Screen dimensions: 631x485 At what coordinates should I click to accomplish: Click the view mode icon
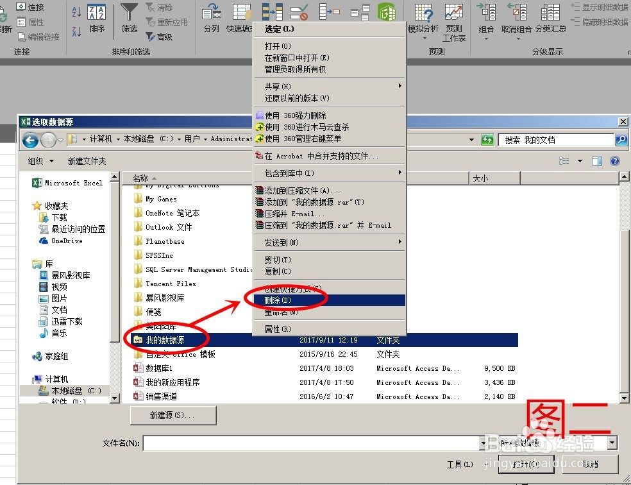pos(564,161)
